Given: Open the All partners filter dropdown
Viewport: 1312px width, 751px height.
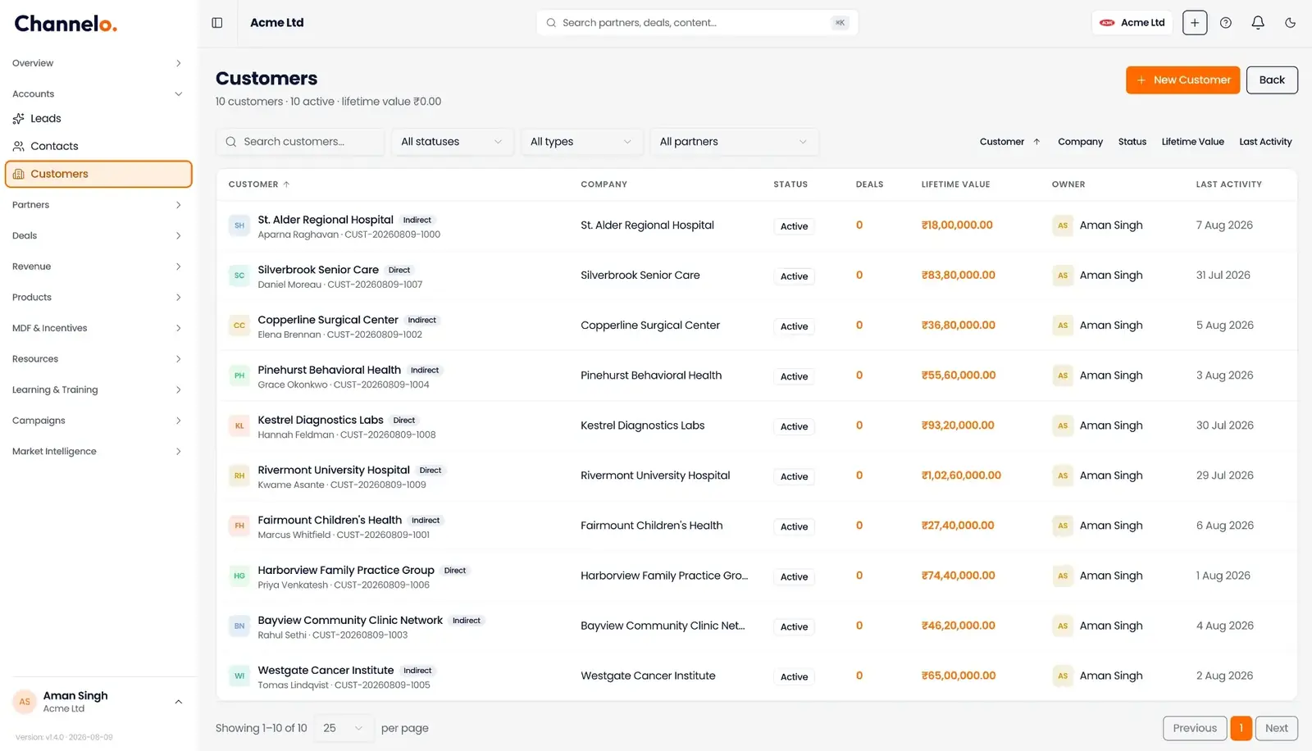Looking at the screenshot, I should click(x=734, y=142).
